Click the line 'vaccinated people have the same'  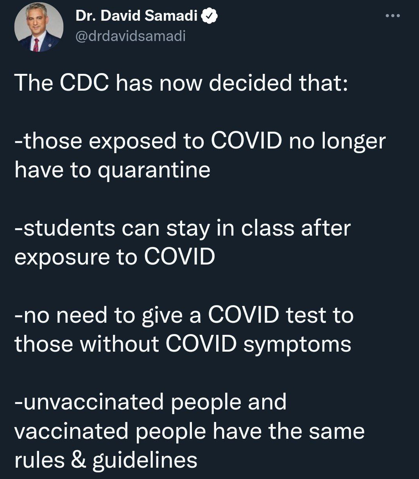tap(190, 431)
